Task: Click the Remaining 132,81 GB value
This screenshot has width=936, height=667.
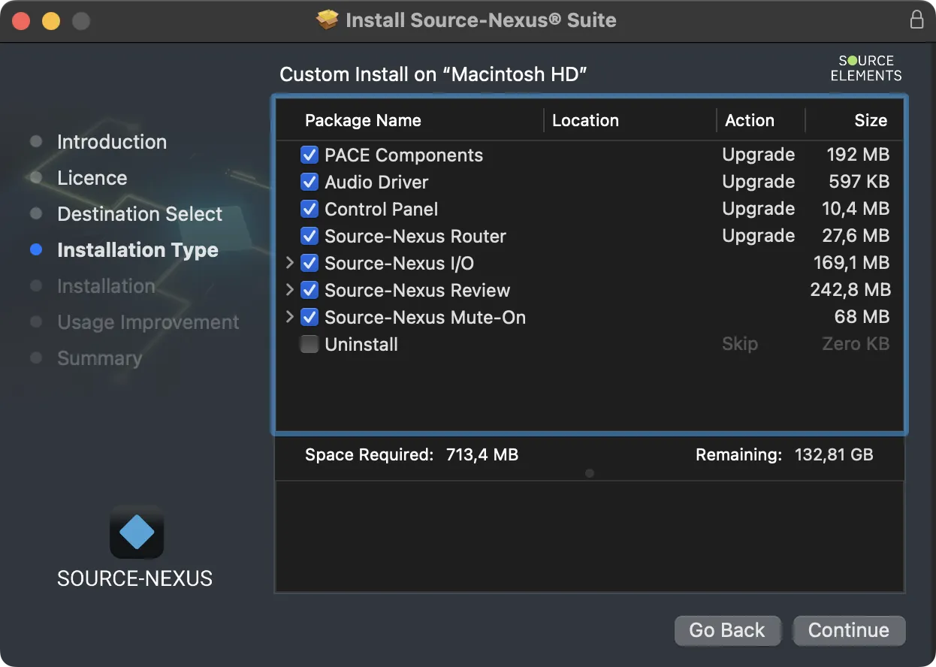Action: tap(834, 454)
